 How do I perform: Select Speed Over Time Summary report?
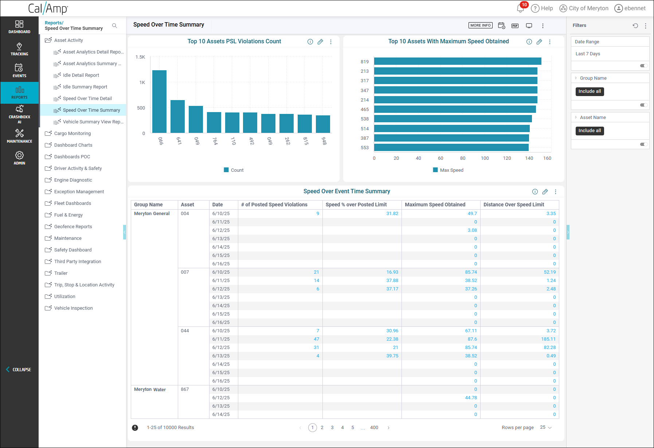(x=91, y=110)
